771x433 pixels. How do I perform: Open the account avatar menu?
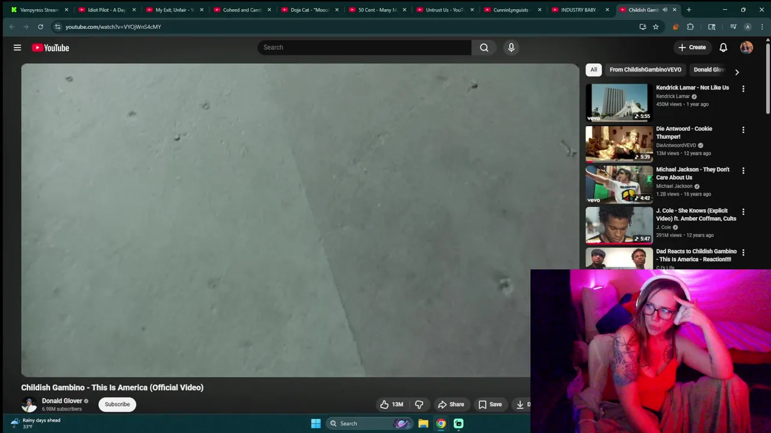pyautogui.click(x=746, y=48)
